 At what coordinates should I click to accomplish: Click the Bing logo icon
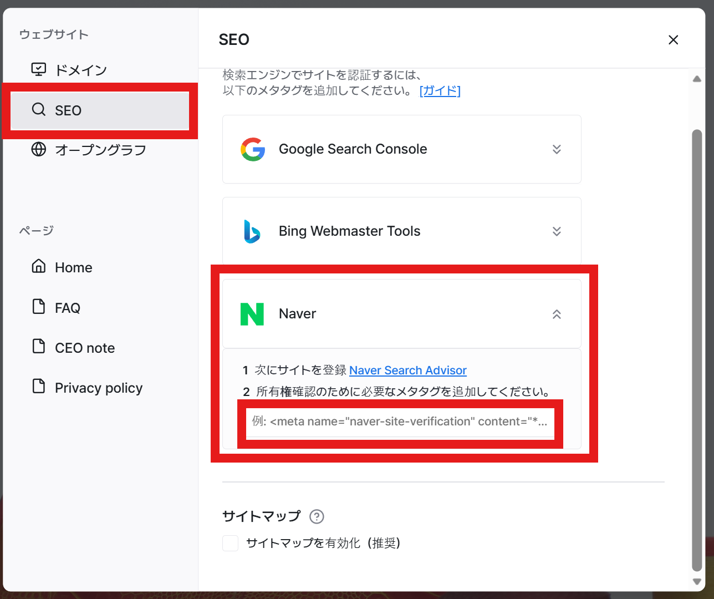coord(252,231)
